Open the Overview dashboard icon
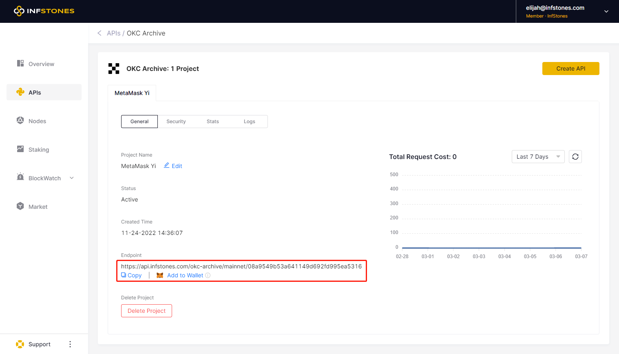Viewport: 619px width, 354px height. [20, 63]
